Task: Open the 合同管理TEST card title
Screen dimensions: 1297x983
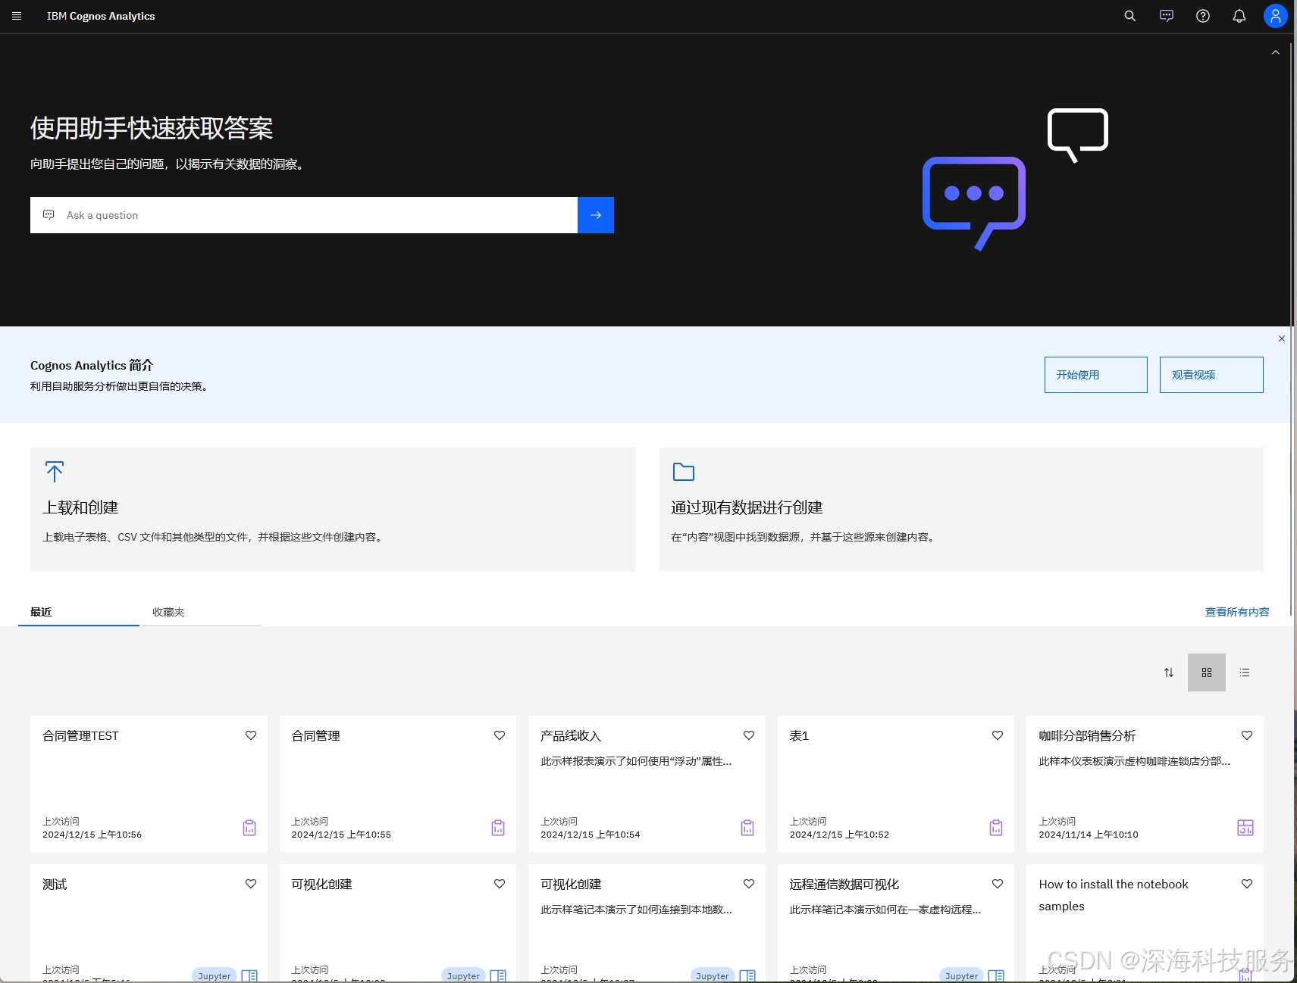Action: click(80, 736)
